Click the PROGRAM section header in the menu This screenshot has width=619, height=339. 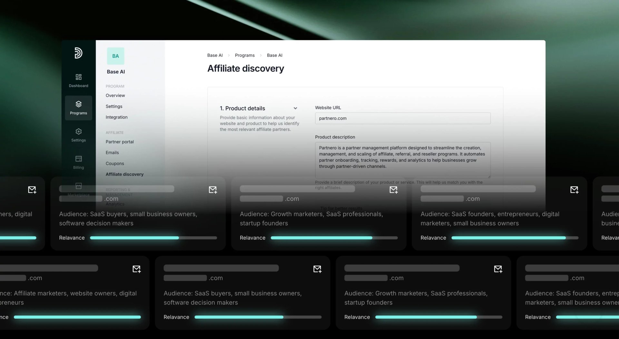point(115,86)
